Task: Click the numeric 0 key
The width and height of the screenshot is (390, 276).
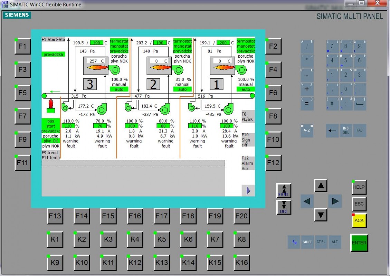Action: click(x=346, y=89)
